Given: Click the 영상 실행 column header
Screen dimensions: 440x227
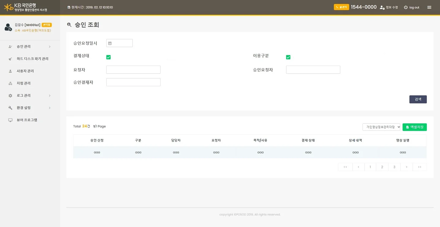Looking at the screenshot, I should (x=403, y=140).
